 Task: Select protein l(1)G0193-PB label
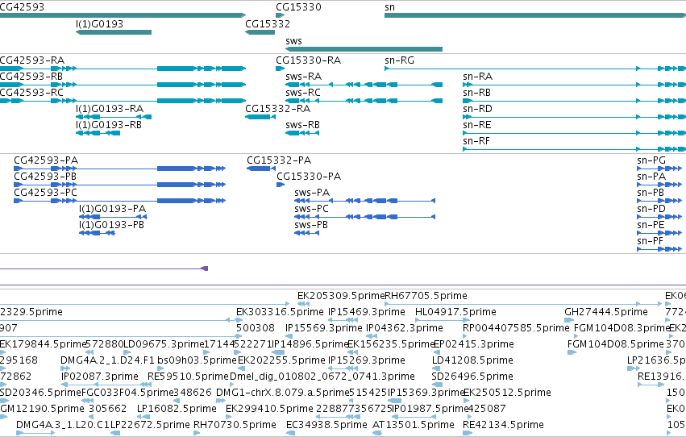(111, 225)
